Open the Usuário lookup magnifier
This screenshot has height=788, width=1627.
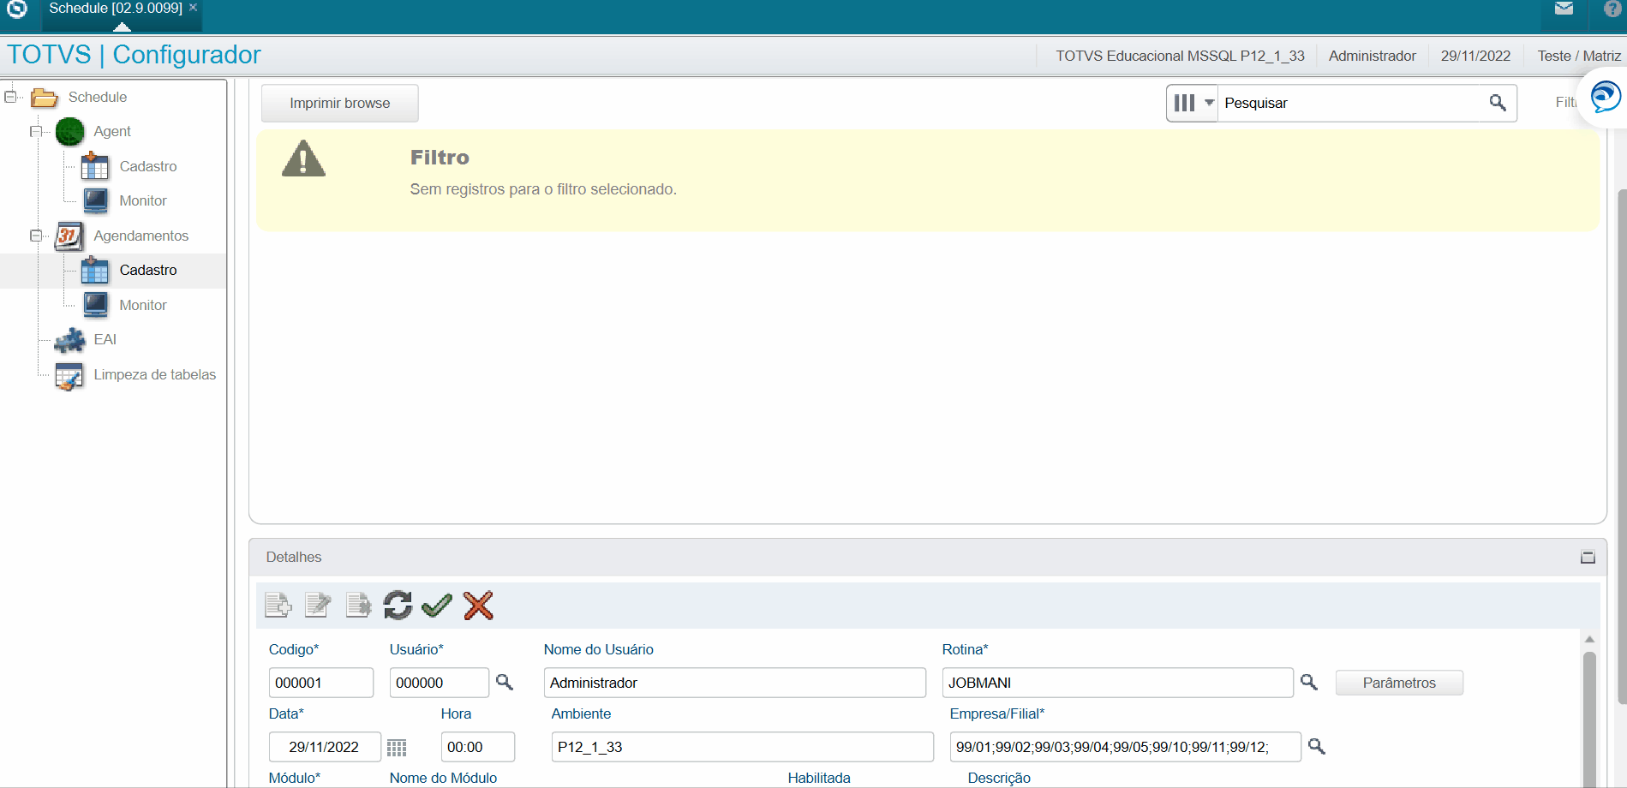point(505,682)
